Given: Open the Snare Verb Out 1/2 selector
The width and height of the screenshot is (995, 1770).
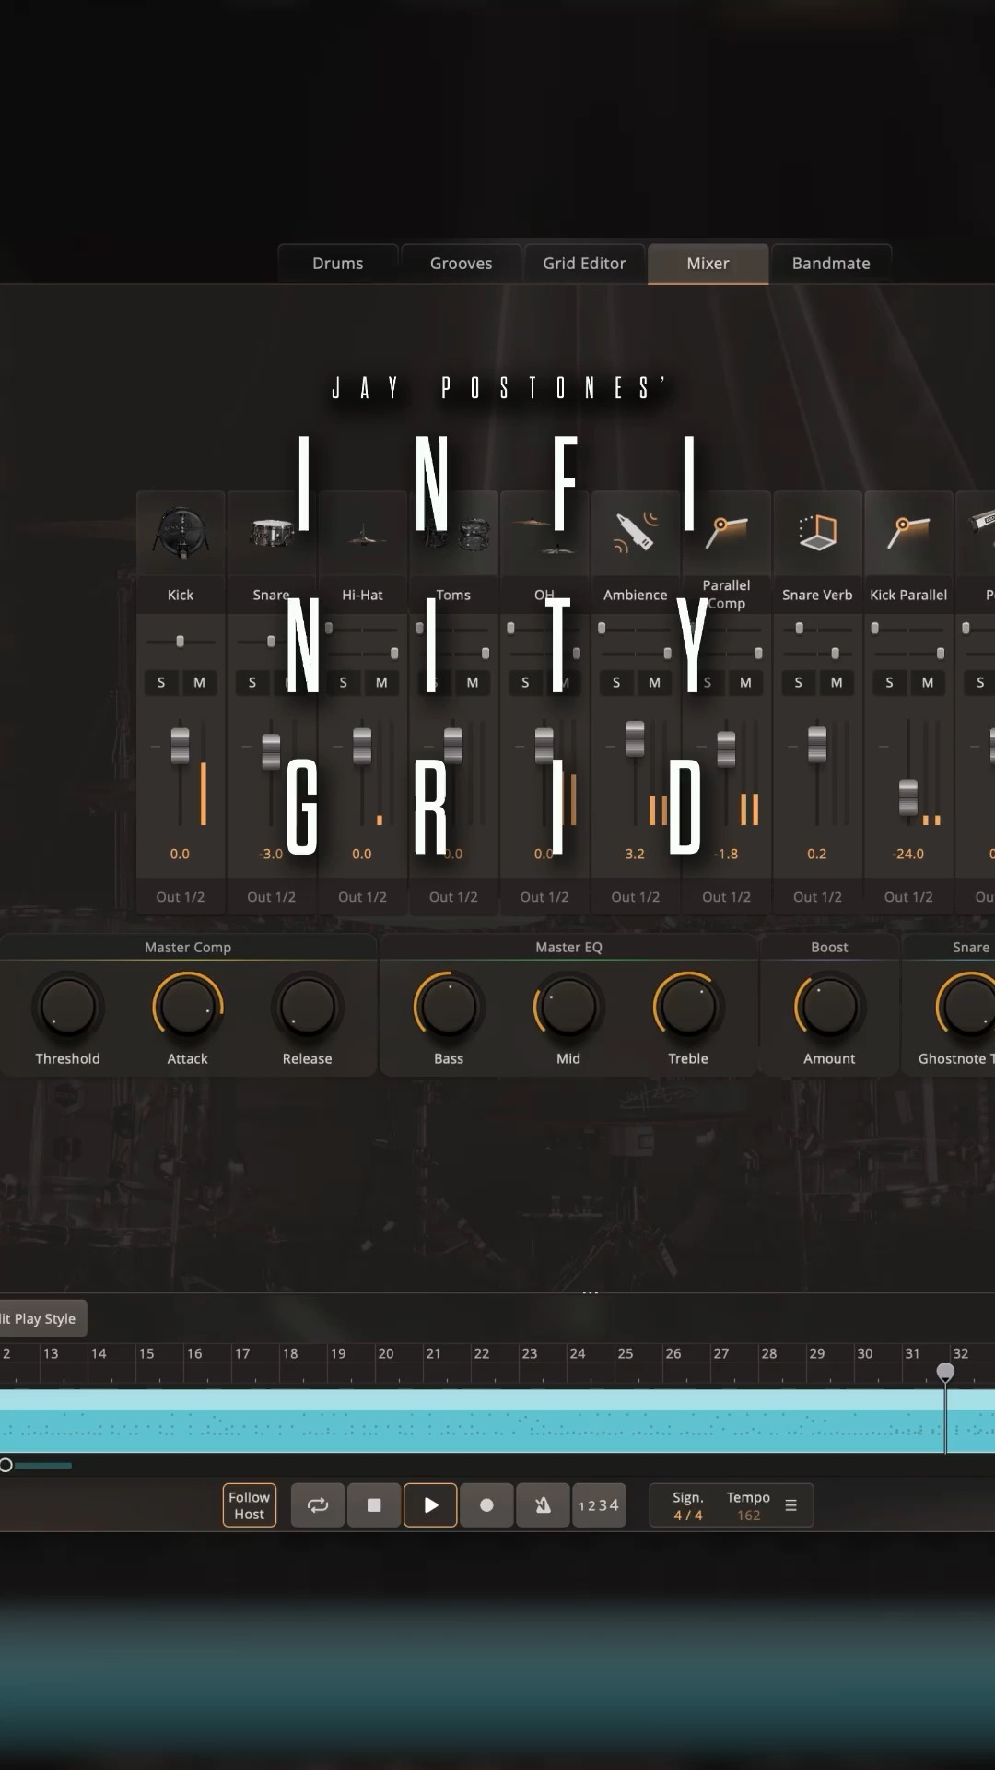Looking at the screenshot, I should (817, 897).
